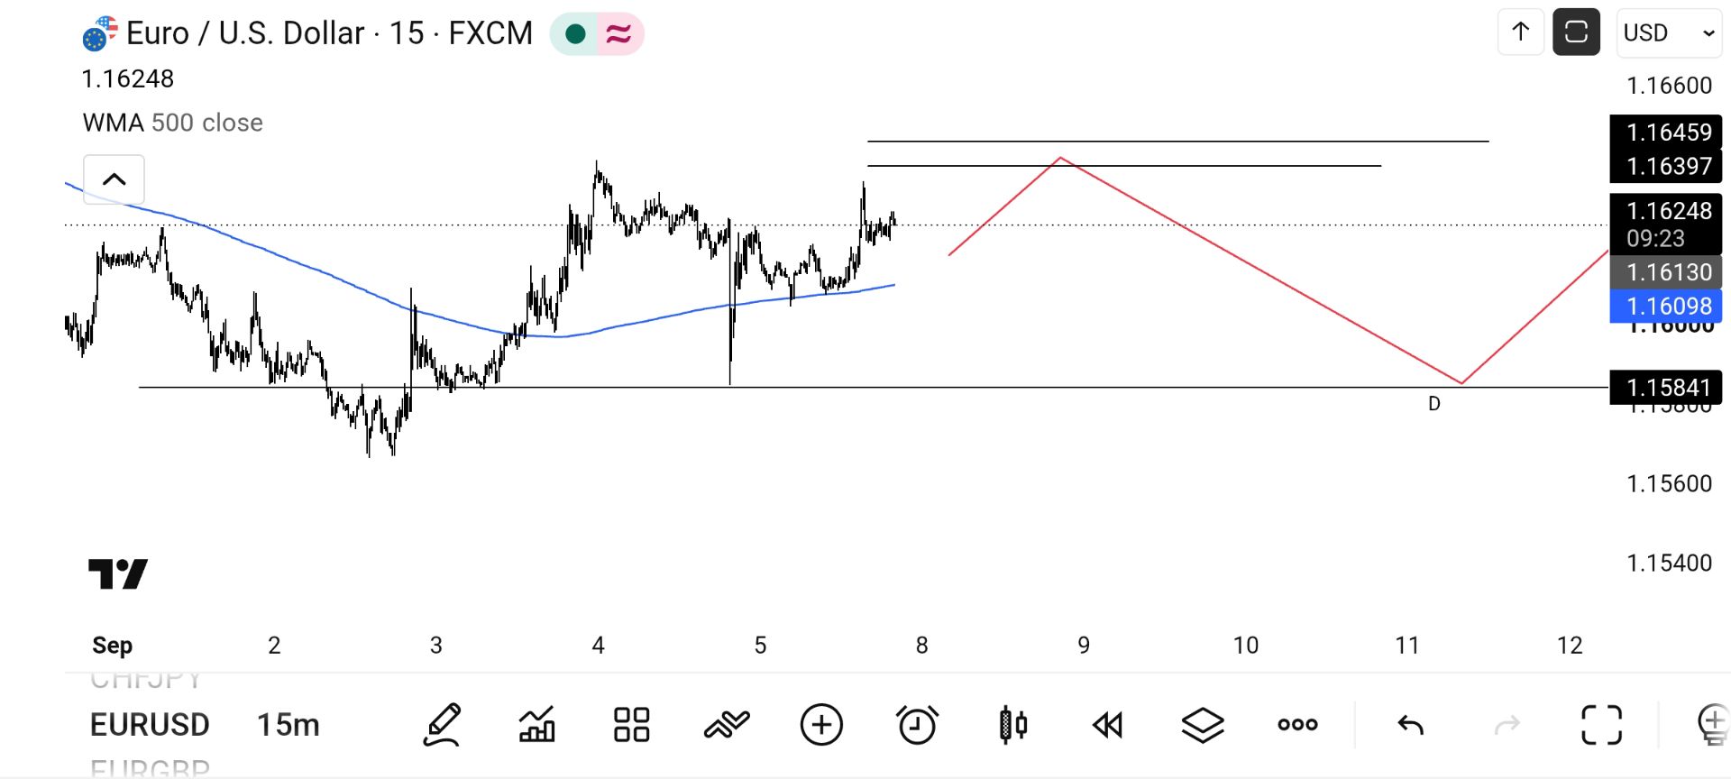Start bar replay with the rewind icon
The image size is (1731, 779).
tap(1107, 725)
